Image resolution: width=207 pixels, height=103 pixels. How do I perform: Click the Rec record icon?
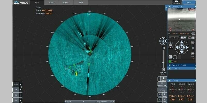pyautogui.click(x=190, y=38)
